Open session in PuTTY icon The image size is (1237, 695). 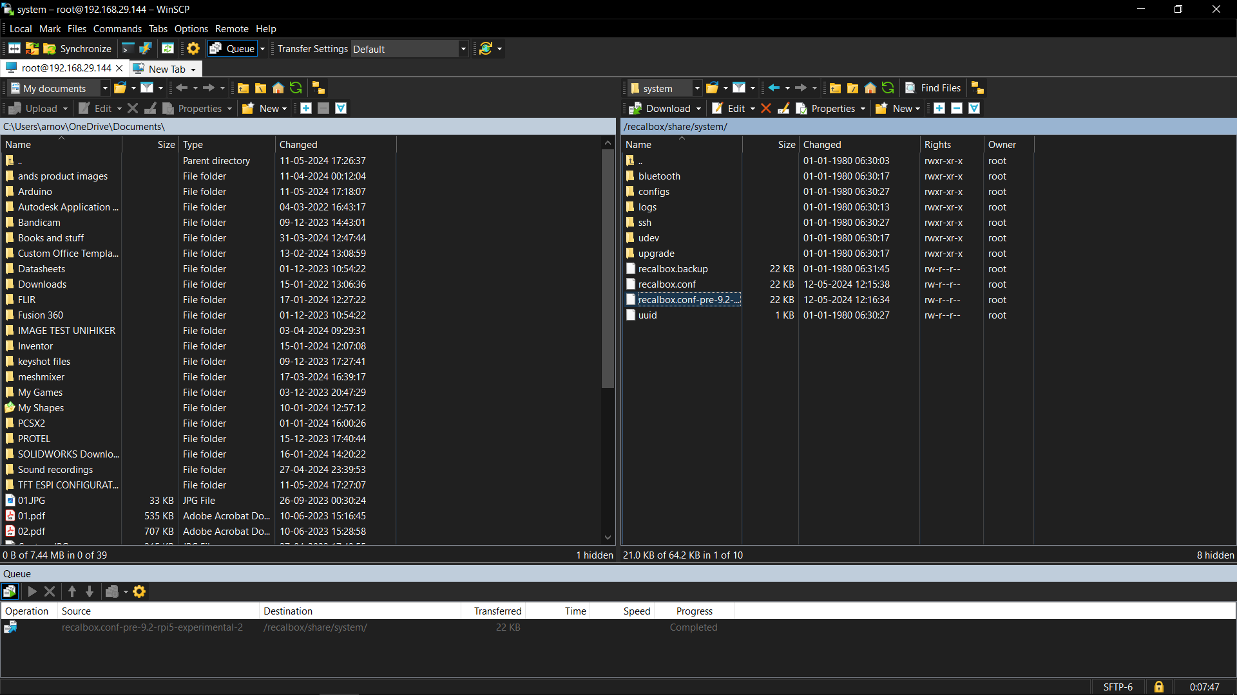[x=146, y=49]
